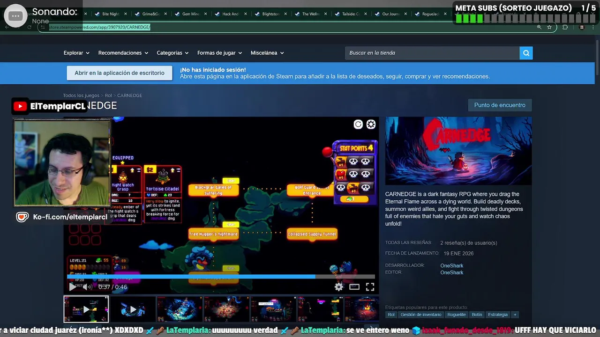Close the Bite Night tab
This screenshot has height=337, width=600.
(125, 14)
